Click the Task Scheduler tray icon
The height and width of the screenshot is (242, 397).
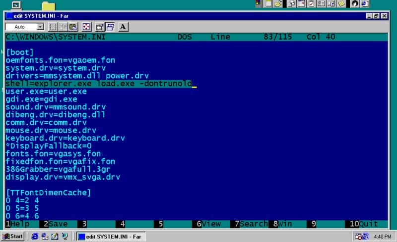coord(358,237)
